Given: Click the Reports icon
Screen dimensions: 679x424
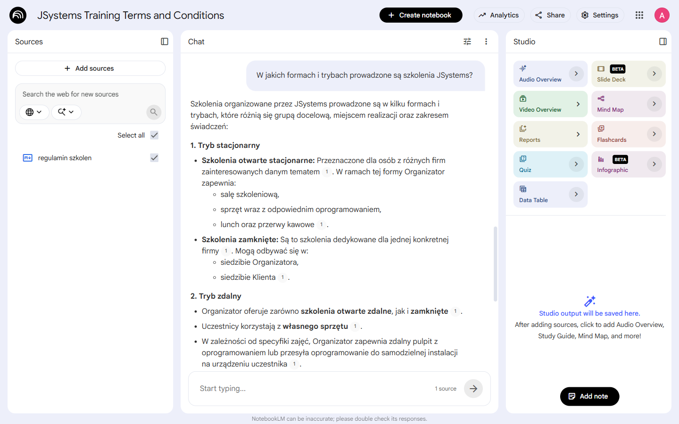Looking at the screenshot, I should pos(523,129).
